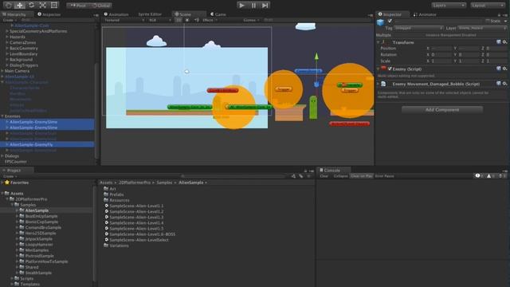Select FPSCounter in Hierarchy

[16, 161]
